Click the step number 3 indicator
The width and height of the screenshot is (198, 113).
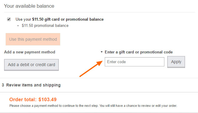3,85
